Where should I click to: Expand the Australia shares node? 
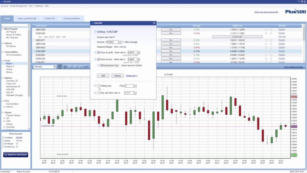point(4,127)
